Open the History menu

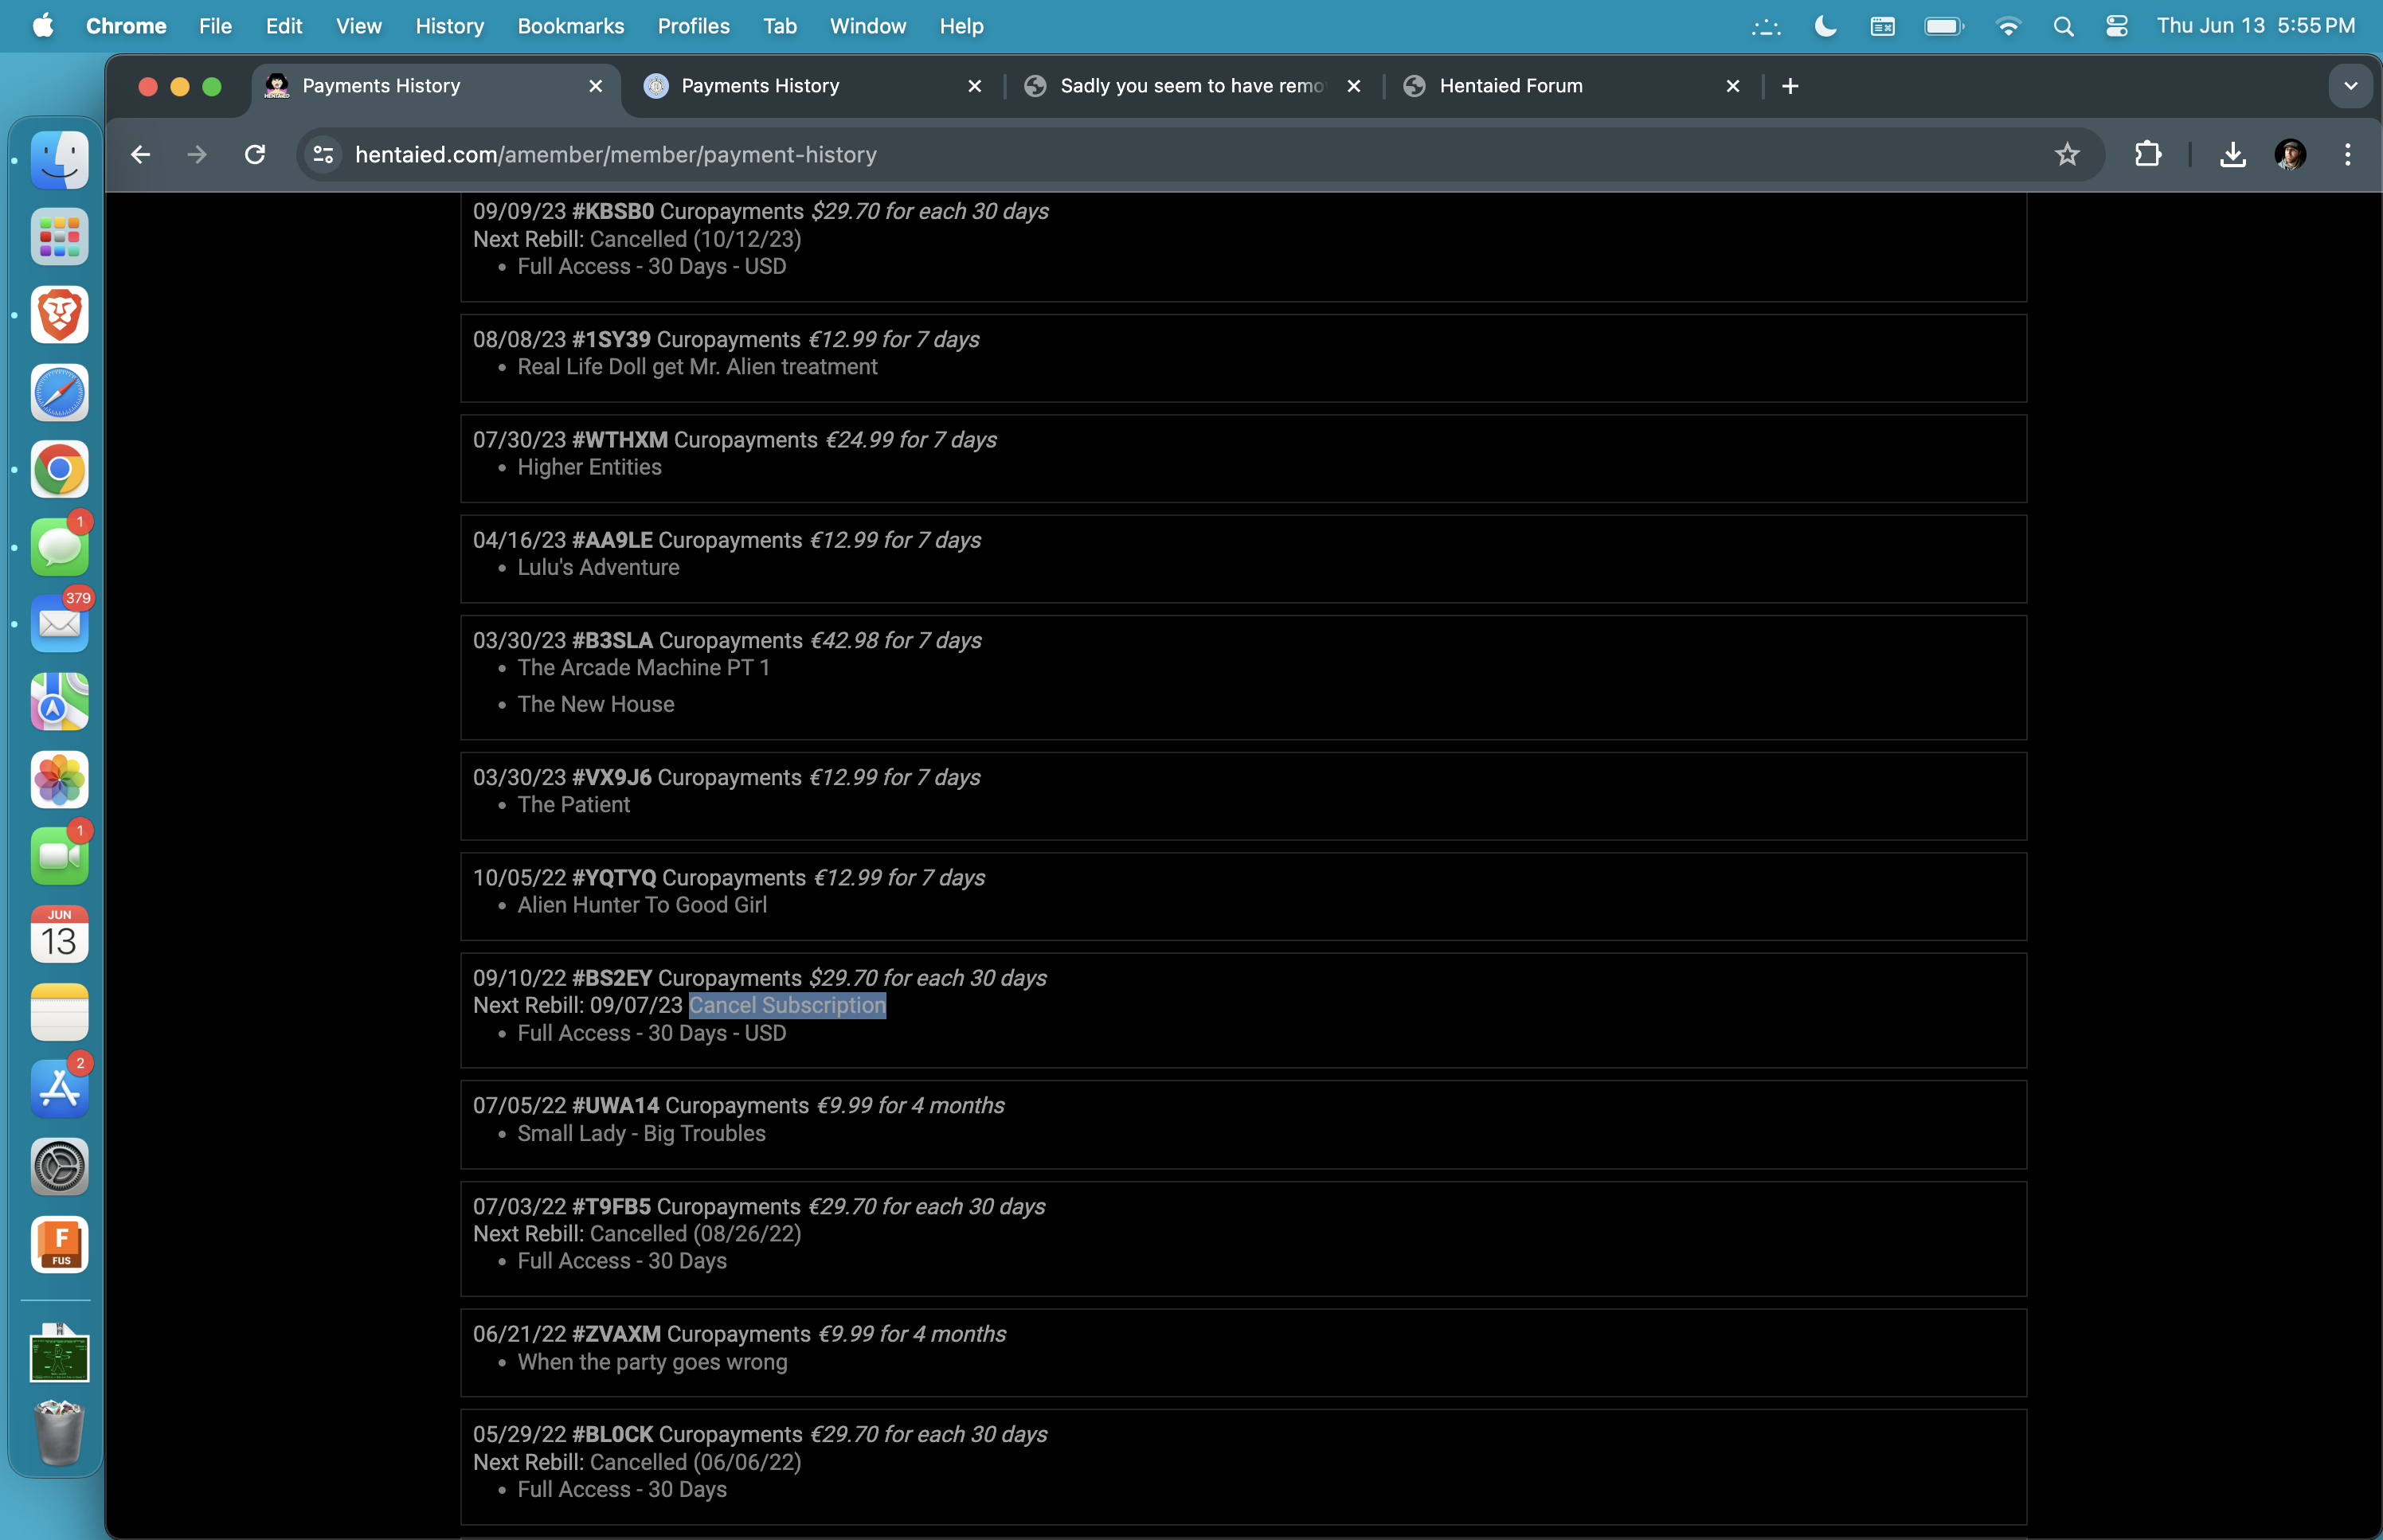point(449,26)
